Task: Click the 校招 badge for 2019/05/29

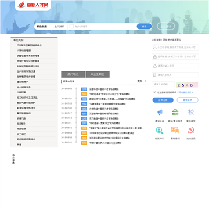Action: click(84, 138)
